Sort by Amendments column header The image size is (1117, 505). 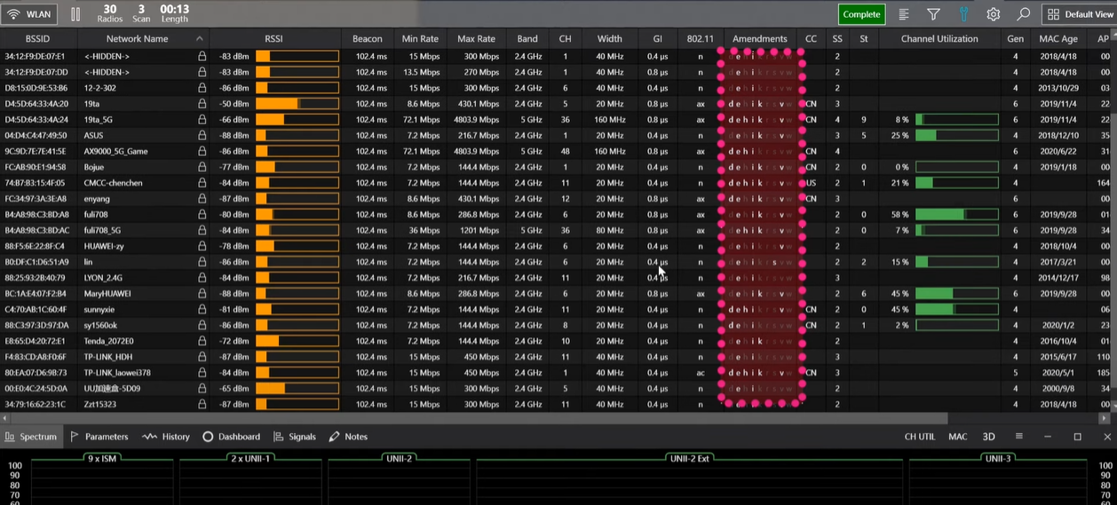coord(760,39)
